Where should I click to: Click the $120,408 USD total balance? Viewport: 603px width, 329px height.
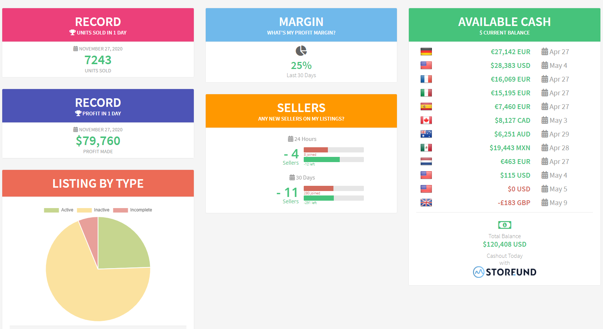(505, 244)
